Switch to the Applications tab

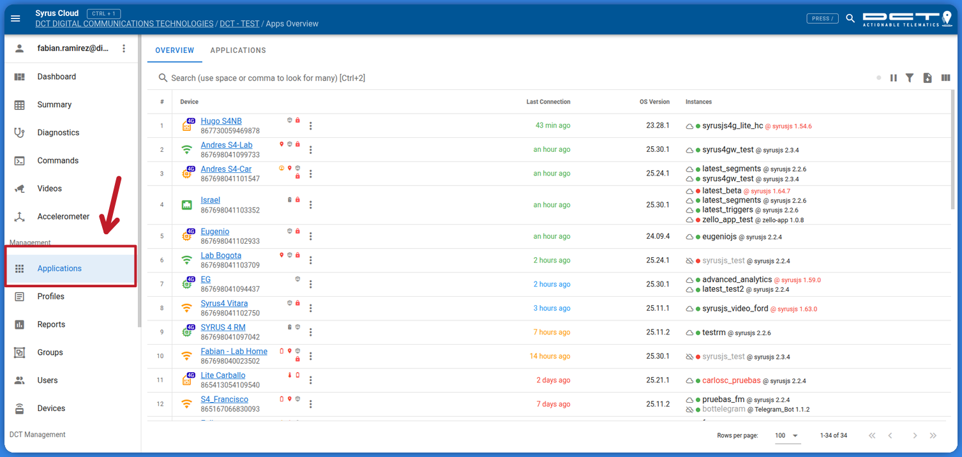pos(238,50)
